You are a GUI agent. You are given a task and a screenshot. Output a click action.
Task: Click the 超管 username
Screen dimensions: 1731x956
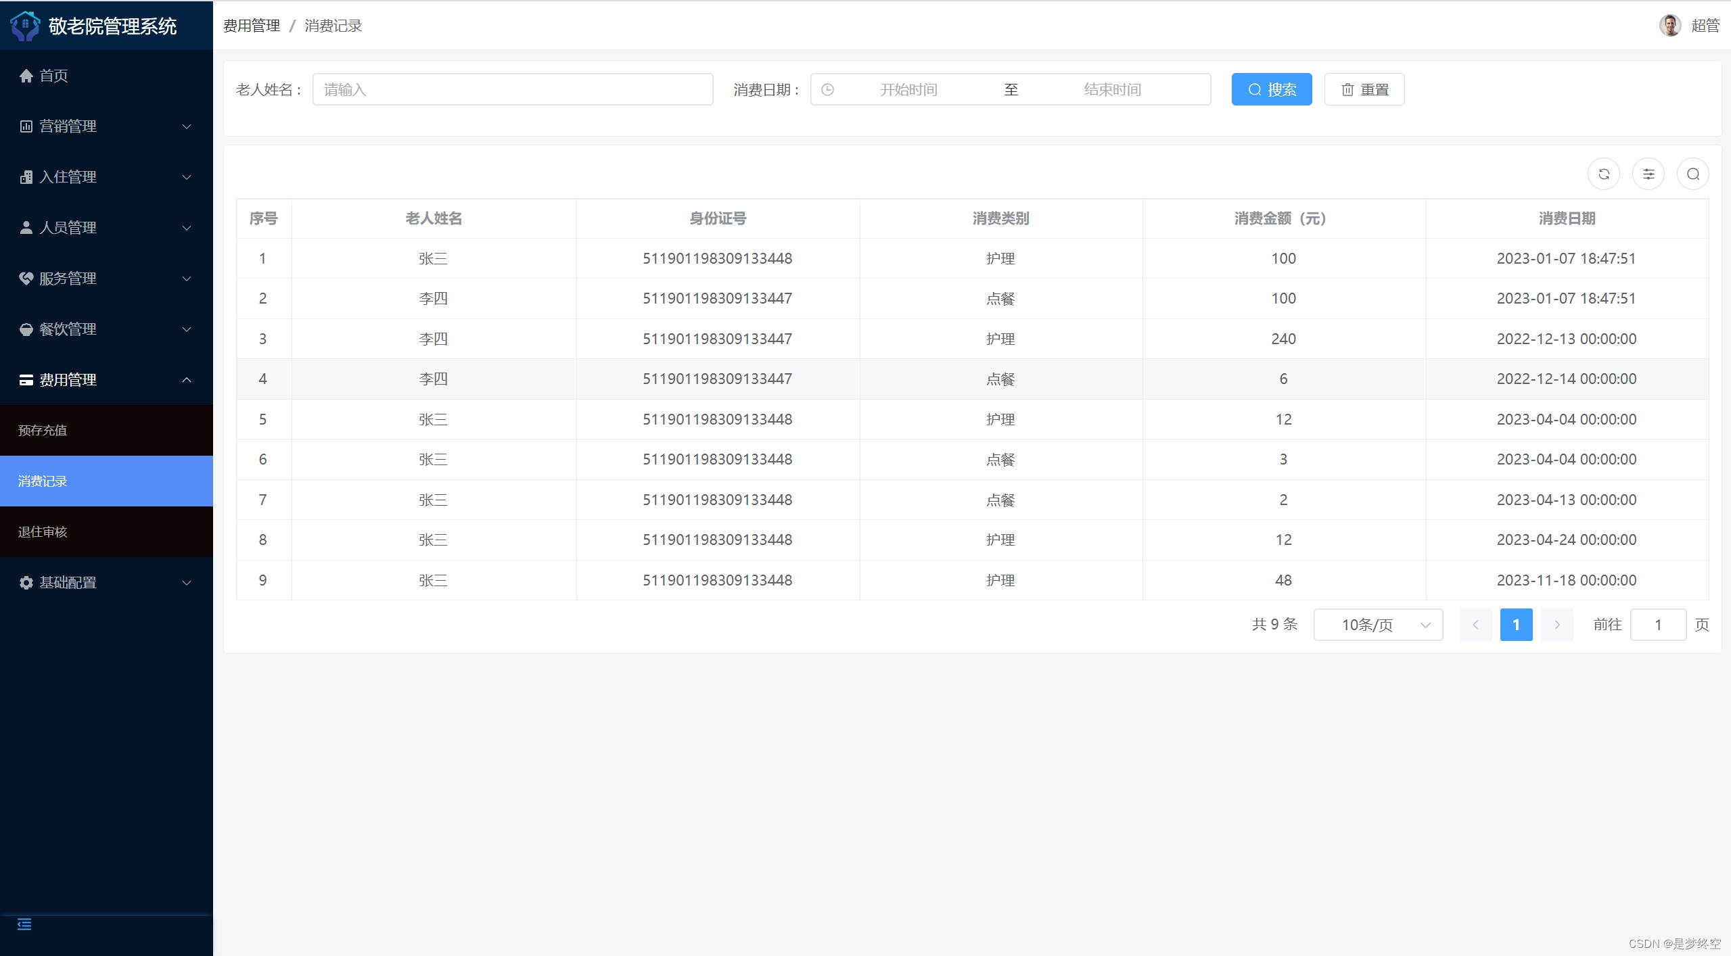tap(1705, 26)
